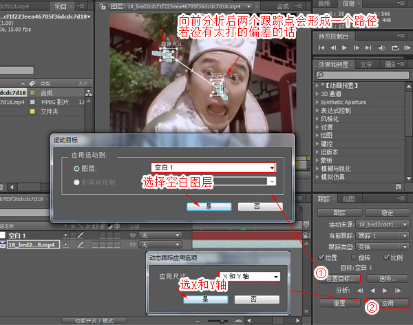
Task: Start RAM preview icon in preview console
Action: 407,48
